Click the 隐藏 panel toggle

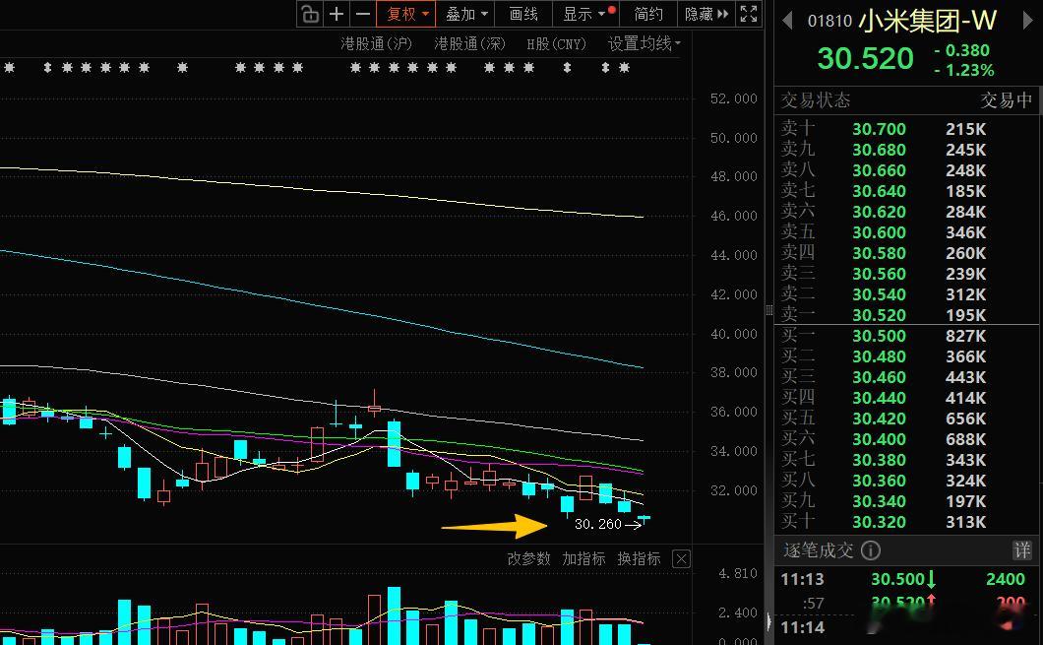pyautogui.click(x=706, y=14)
